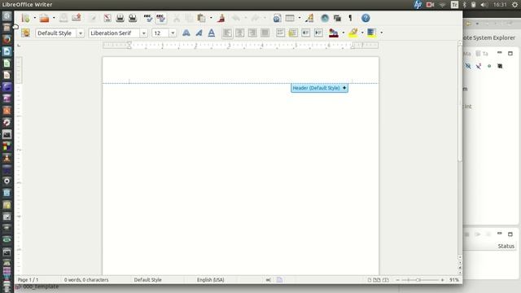Viewport: 521px width, 293px height.
Task: Open the Gallery icon
Action: [x=337, y=18]
